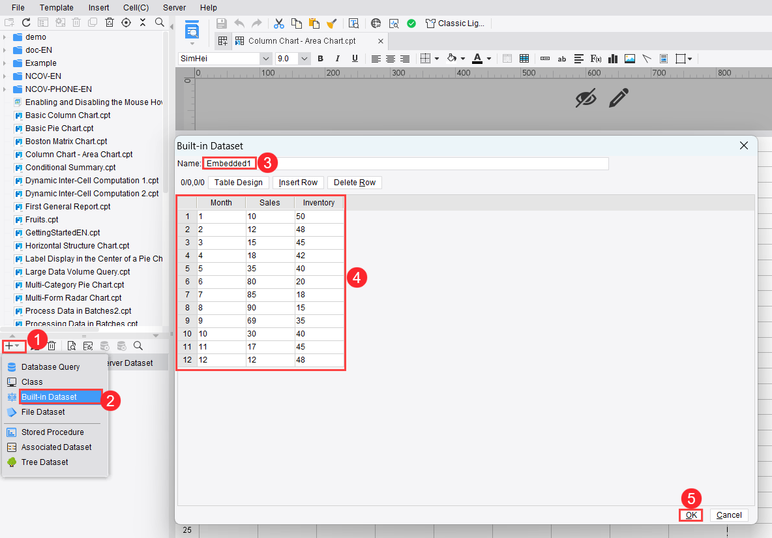This screenshot has width=772, height=538.
Task: Click the copy icon in main toolbar
Action: [297, 23]
